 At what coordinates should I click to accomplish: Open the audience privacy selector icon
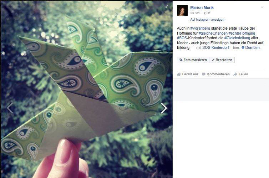(207, 13)
